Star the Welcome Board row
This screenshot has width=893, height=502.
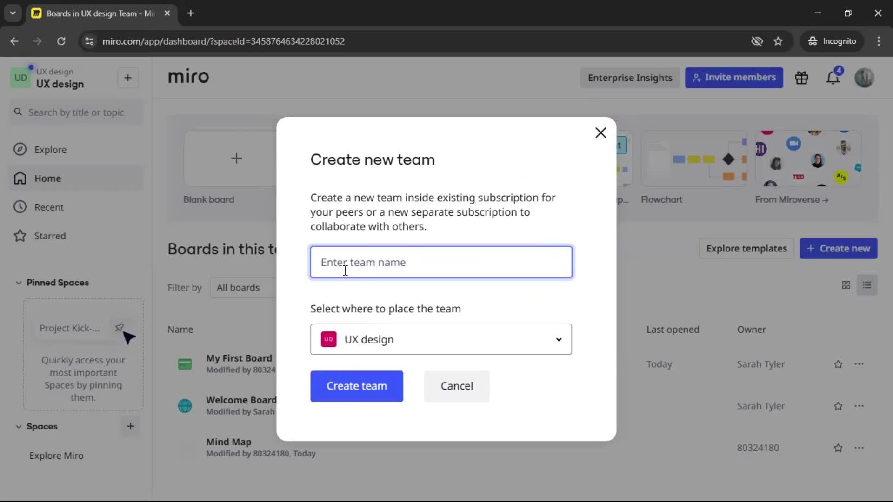pos(838,406)
